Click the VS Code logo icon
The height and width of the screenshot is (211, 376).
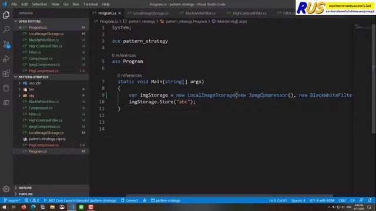coord(4,4)
